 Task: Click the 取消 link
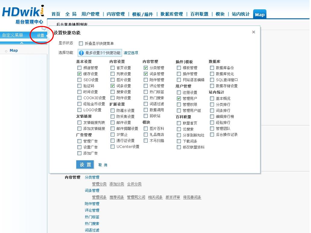point(103,165)
